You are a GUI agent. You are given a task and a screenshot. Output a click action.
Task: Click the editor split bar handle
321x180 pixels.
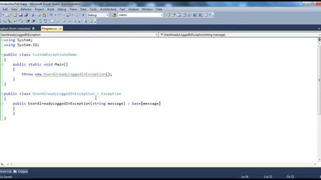point(319,39)
